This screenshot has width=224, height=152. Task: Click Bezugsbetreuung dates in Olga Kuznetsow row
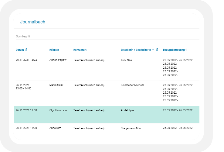click(178, 110)
